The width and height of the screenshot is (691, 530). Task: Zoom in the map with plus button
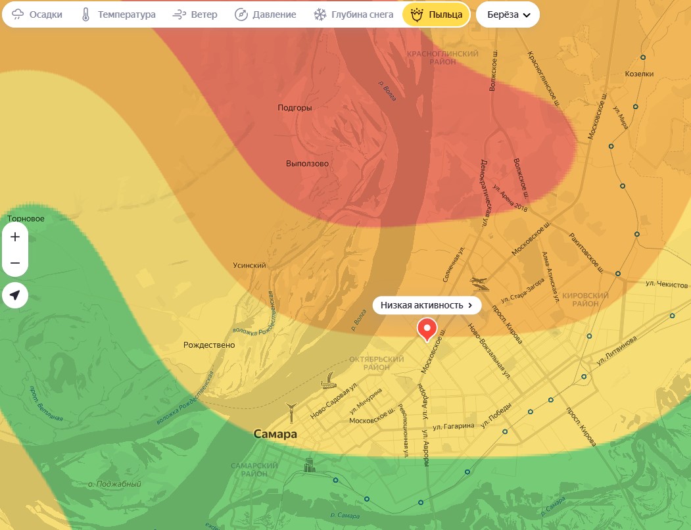click(15, 237)
